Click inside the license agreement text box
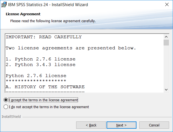Image resolution: width=173 pixels, height=132 pixels. click(x=84, y=63)
